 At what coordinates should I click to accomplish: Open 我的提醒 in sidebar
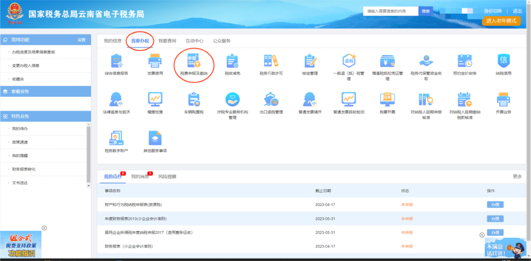[x=20, y=156]
